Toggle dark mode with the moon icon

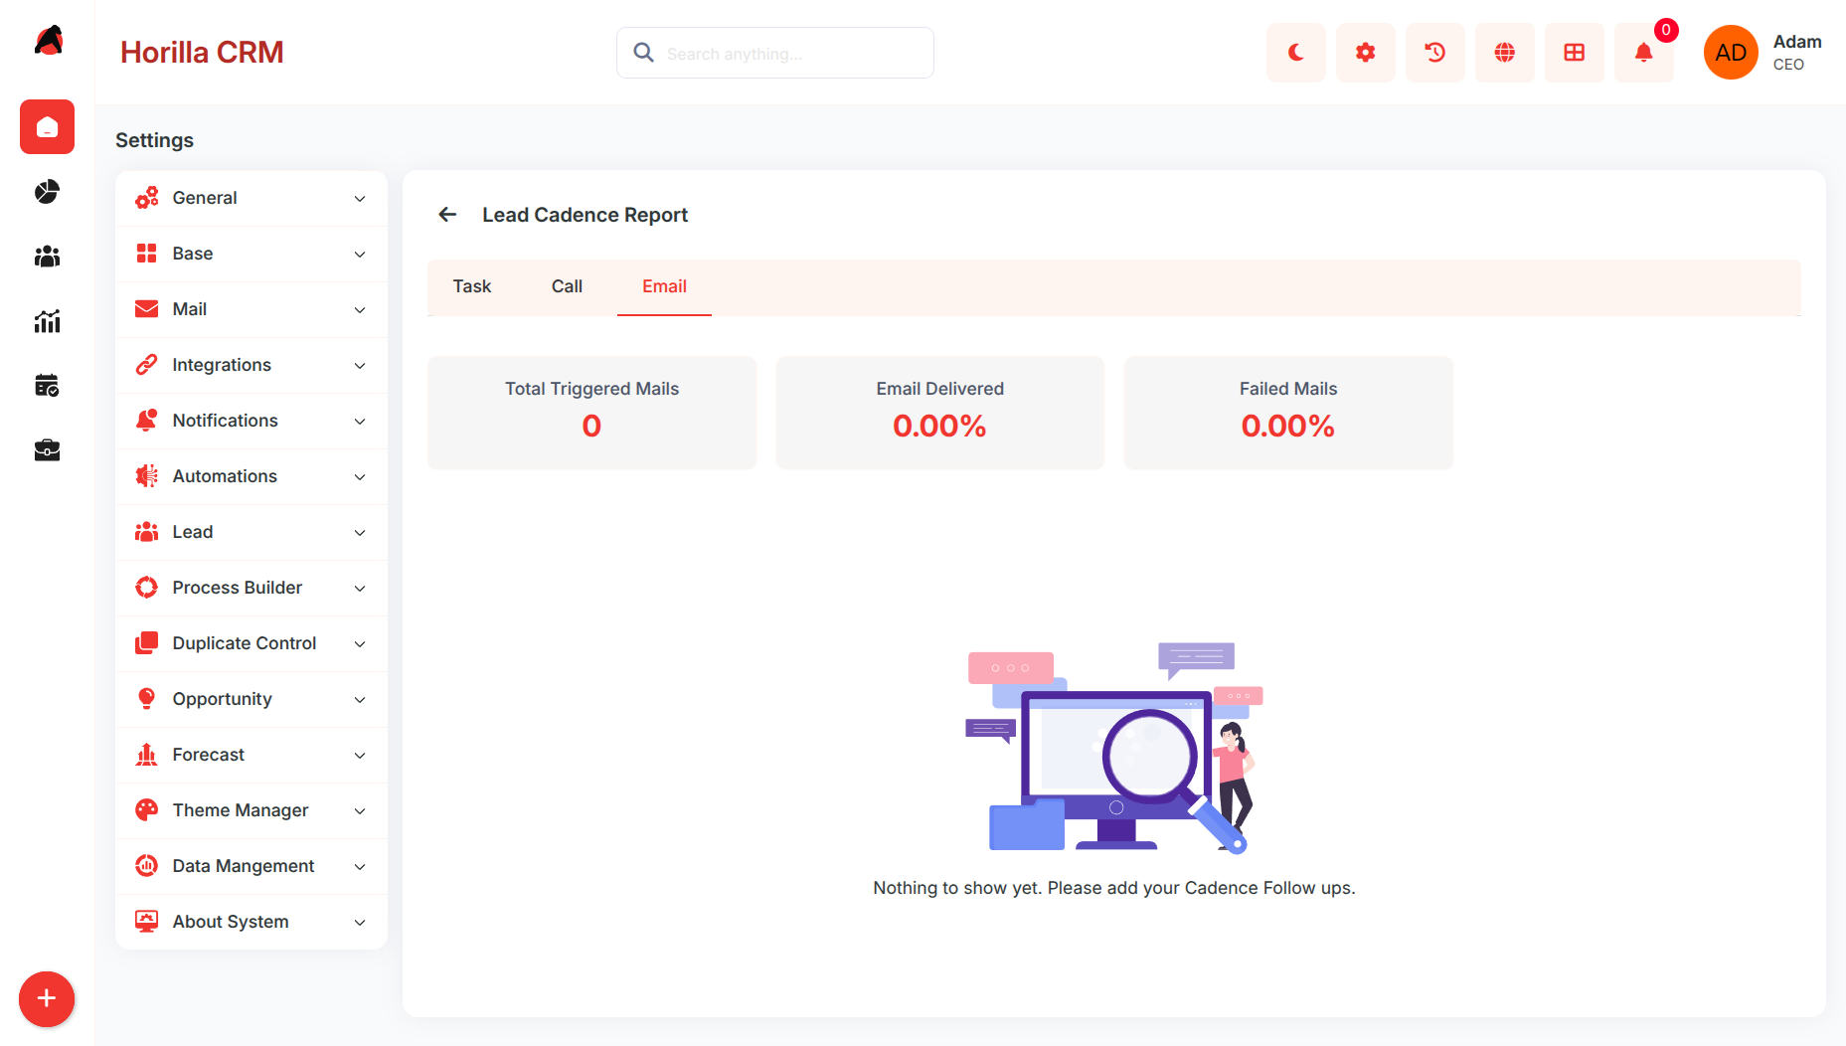1295,53
